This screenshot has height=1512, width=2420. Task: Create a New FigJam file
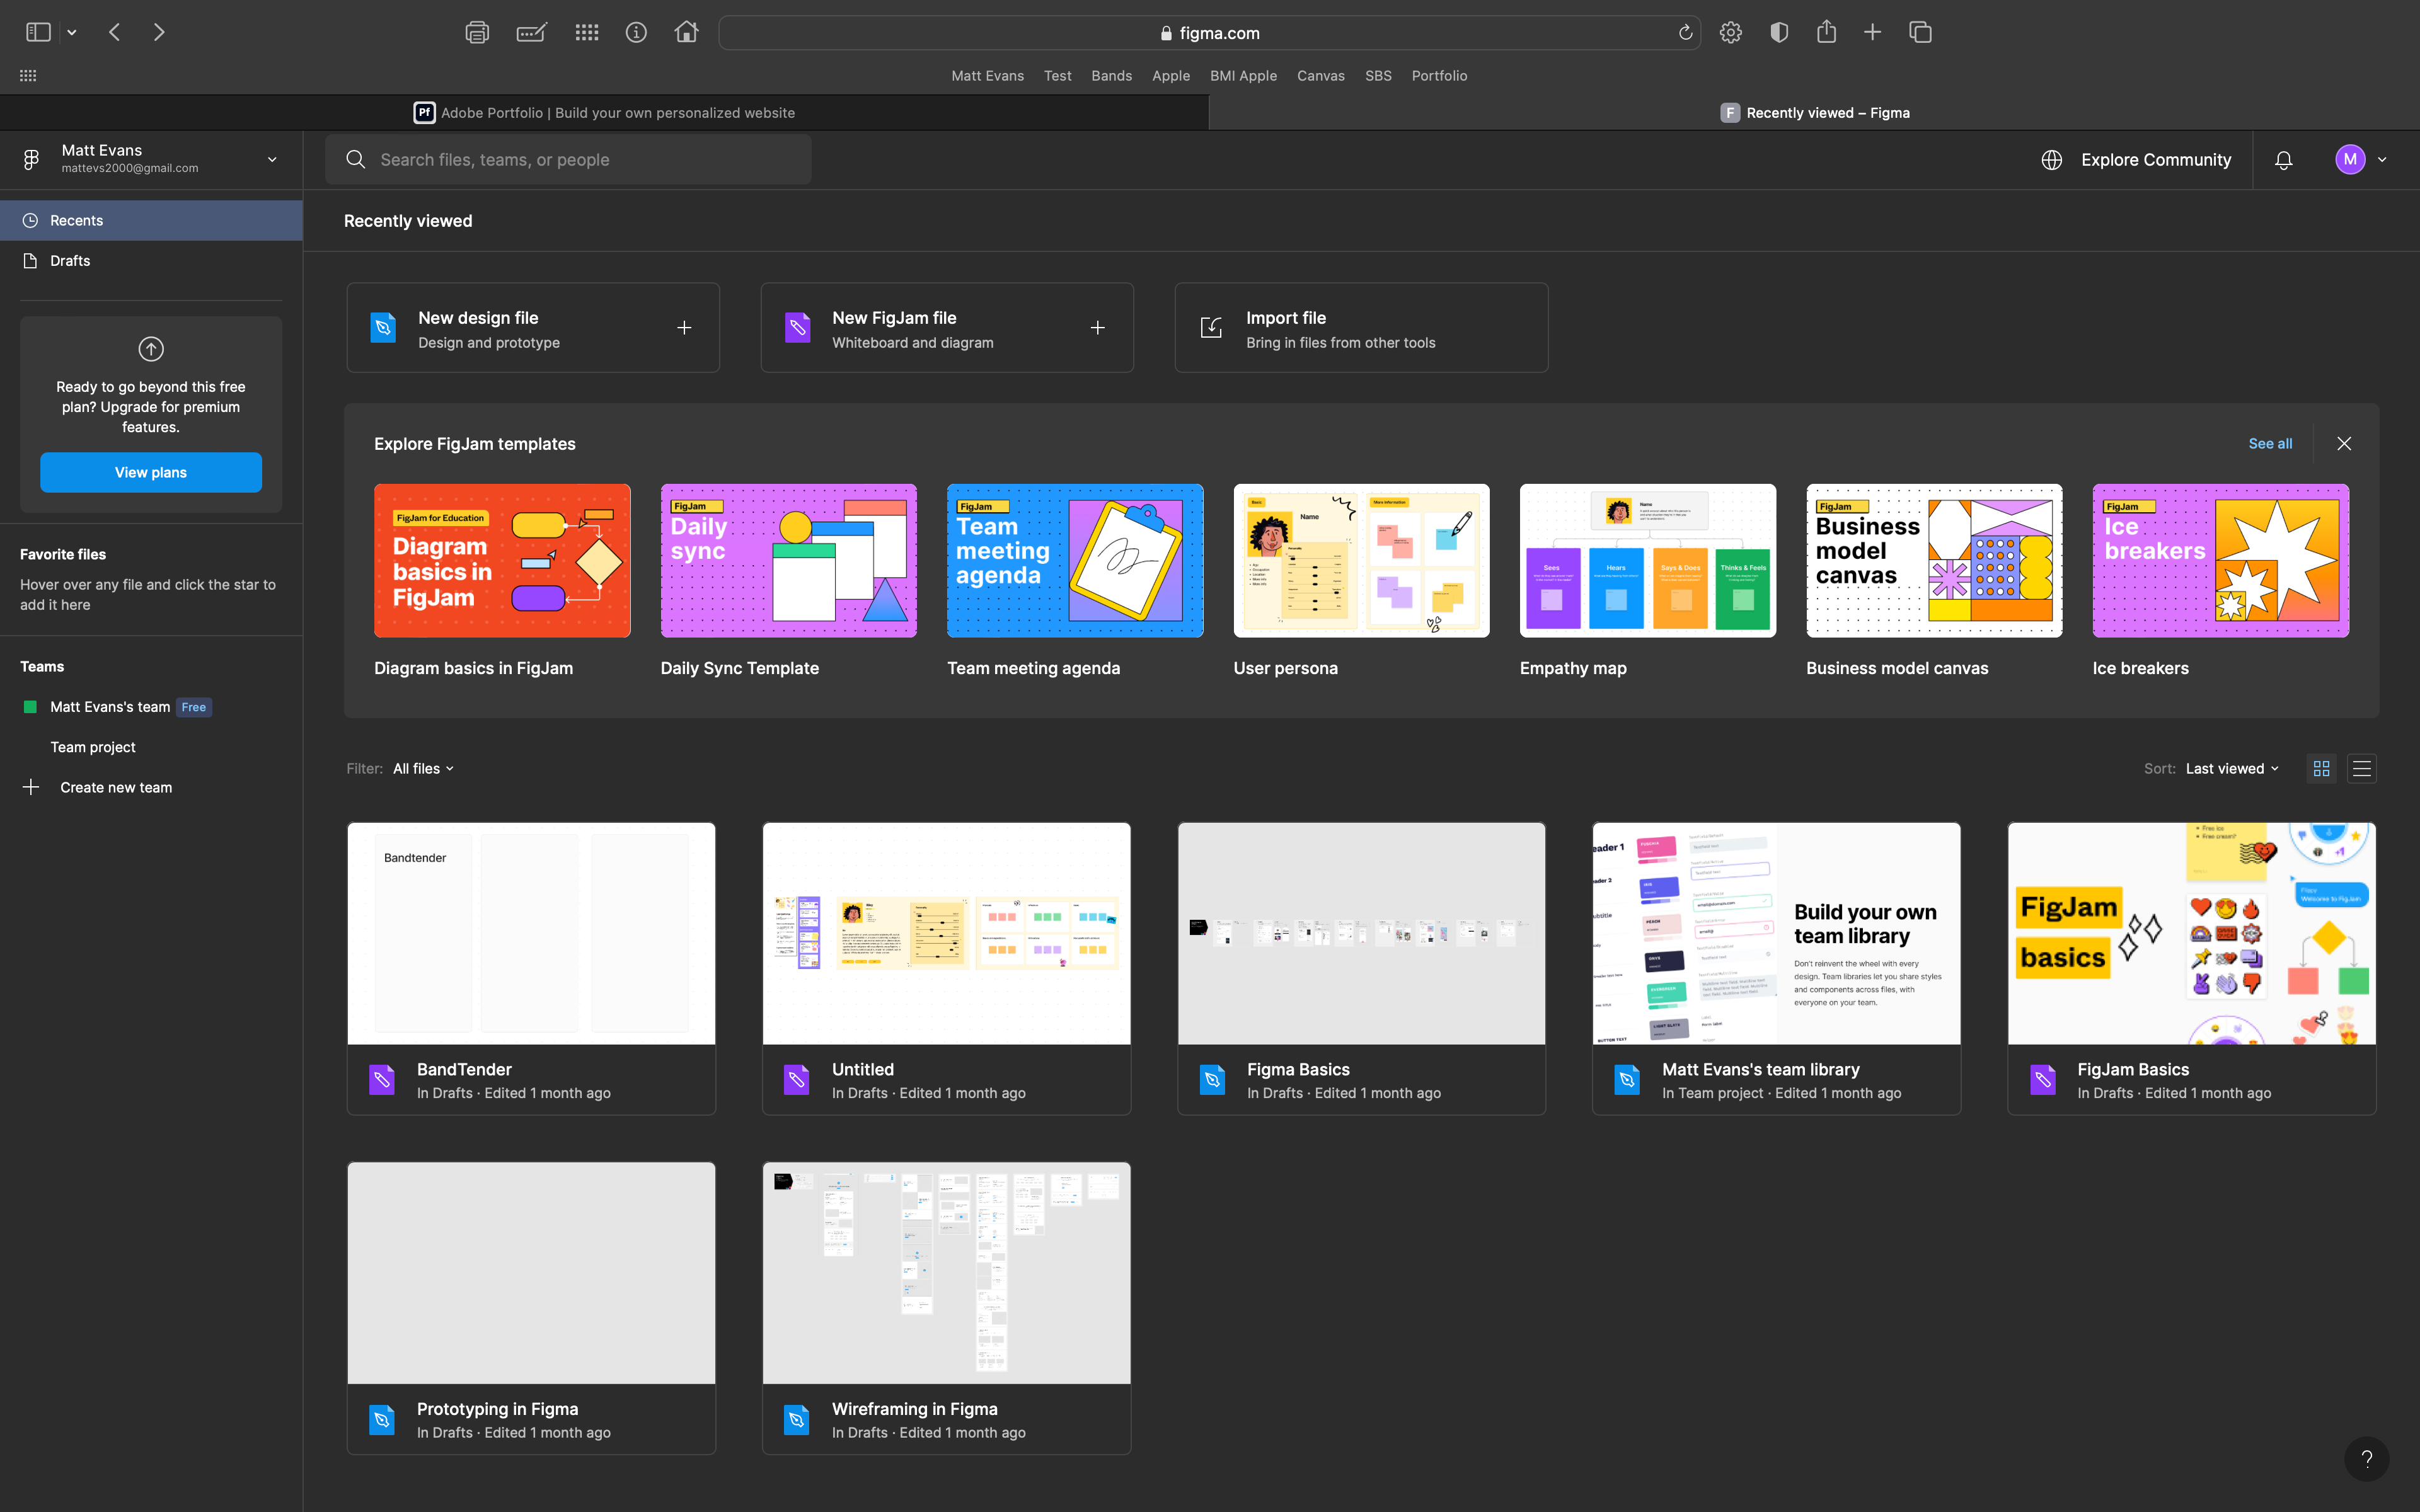[947, 328]
